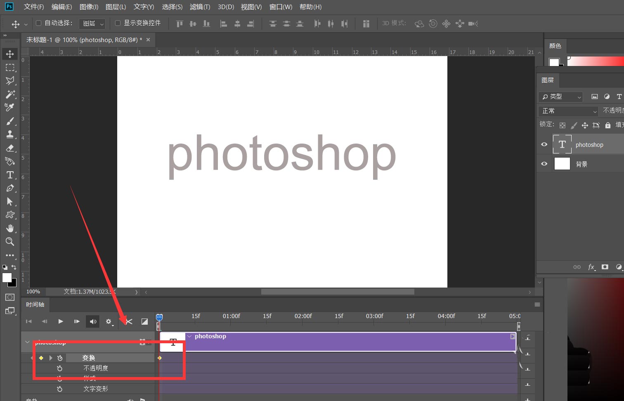Open the timeline panel menu
Image resolution: width=624 pixels, height=401 pixels.
tap(537, 304)
